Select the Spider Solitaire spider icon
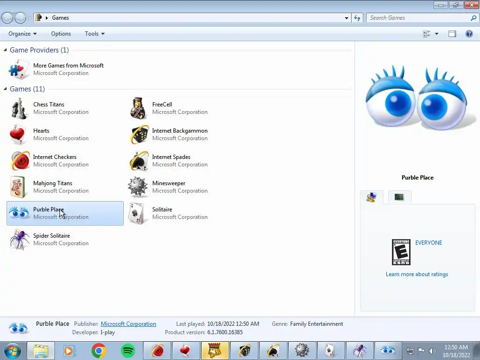This screenshot has width=480, height=360. [x=19, y=240]
